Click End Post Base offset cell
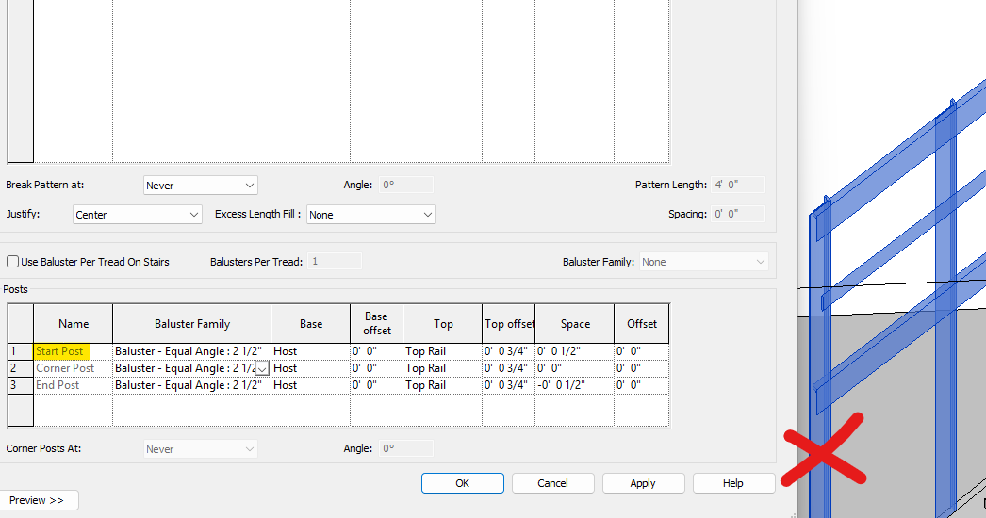Viewport: 986px width, 518px height. click(377, 385)
